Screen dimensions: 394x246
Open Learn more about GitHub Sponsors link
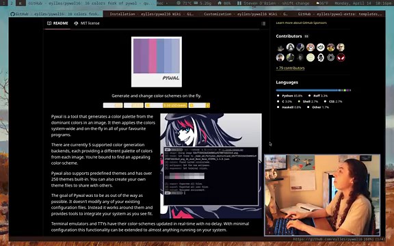pos(301,23)
